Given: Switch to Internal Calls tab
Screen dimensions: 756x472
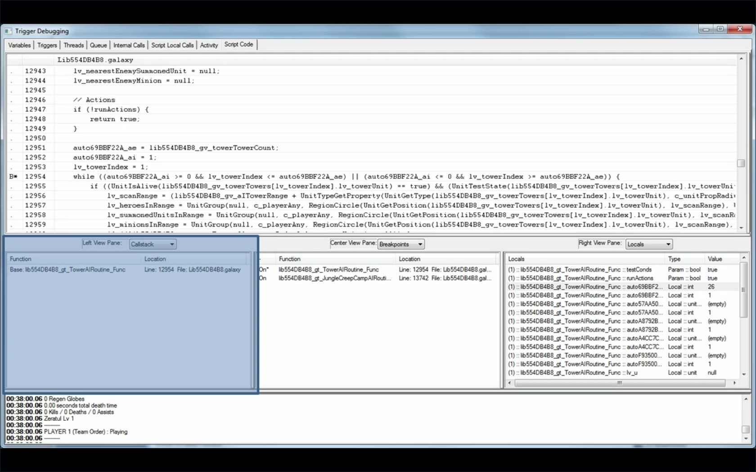Looking at the screenshot, I should (129, 45).
